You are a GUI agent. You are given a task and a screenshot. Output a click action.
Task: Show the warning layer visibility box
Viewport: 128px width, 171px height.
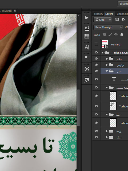pyautogui.click(x=96, y=44)
